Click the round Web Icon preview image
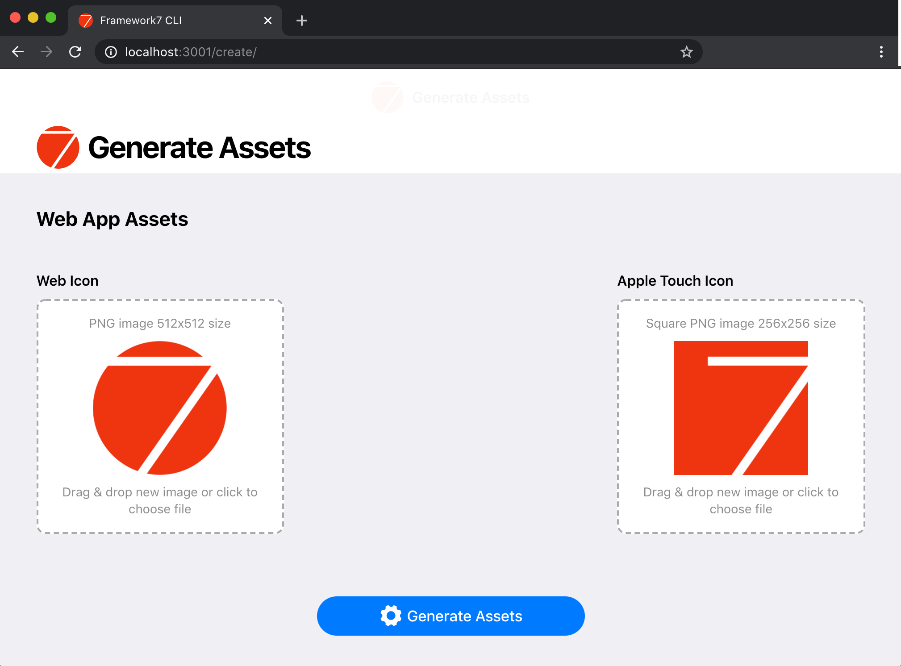This screenshot has height=666, width=901. [x=160, y=408]
